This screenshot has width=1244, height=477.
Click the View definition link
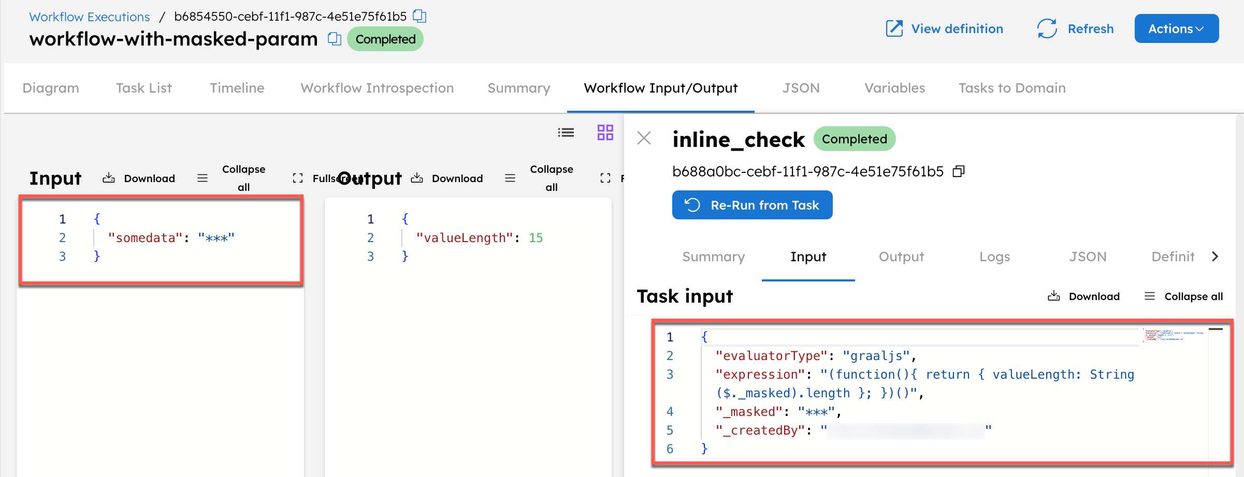pos(945,28)
